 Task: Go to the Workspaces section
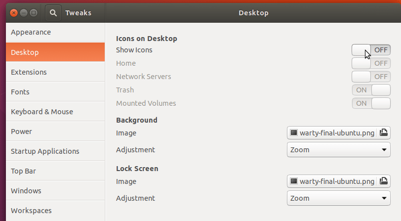(x=55, y=210)
